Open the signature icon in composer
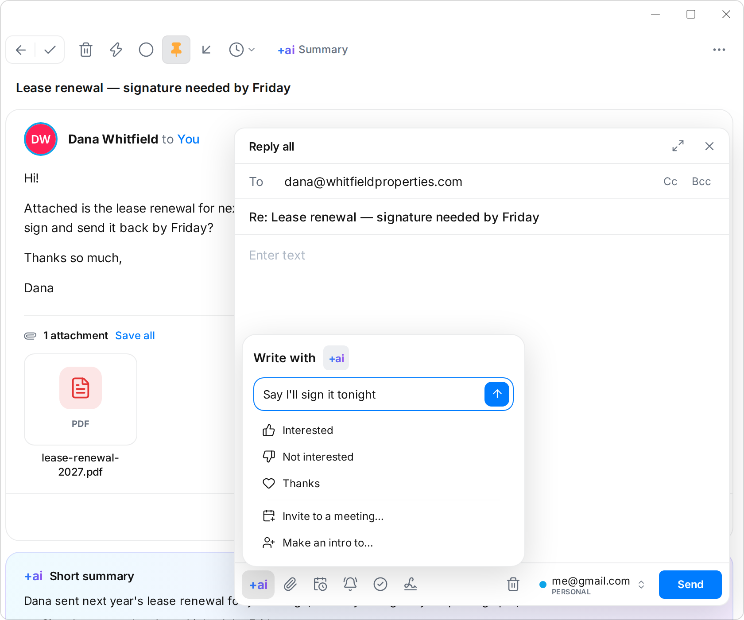Image resolution: width=744 pixels, height=620 pixels. 411,585
